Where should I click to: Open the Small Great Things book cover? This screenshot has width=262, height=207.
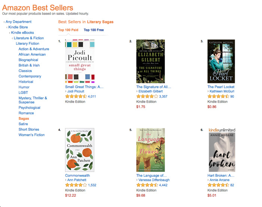tap(80, 61)
